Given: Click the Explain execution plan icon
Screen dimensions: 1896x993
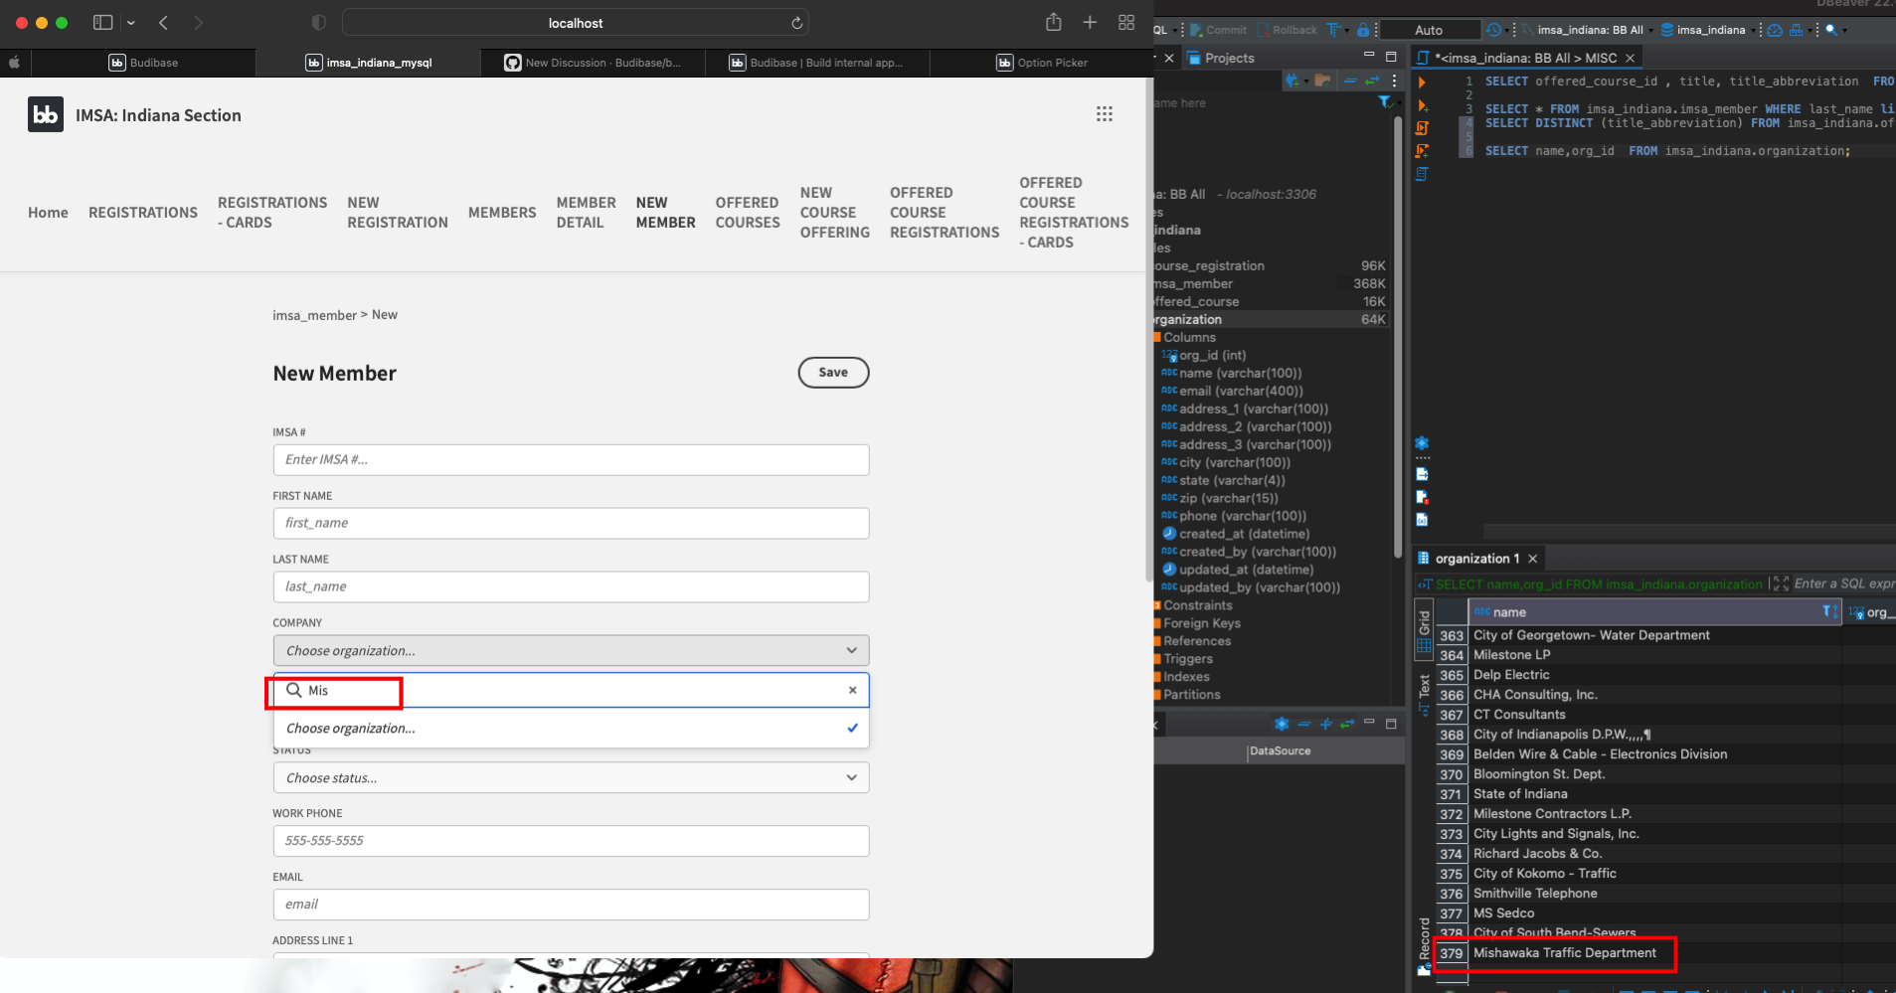Looking at the screenshot, I should (x=1422, y=173).
